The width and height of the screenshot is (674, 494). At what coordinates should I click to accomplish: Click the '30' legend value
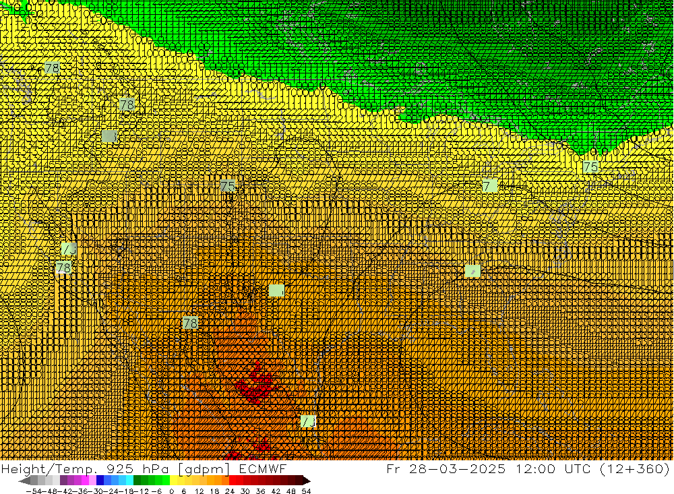[x=245, y=491]
